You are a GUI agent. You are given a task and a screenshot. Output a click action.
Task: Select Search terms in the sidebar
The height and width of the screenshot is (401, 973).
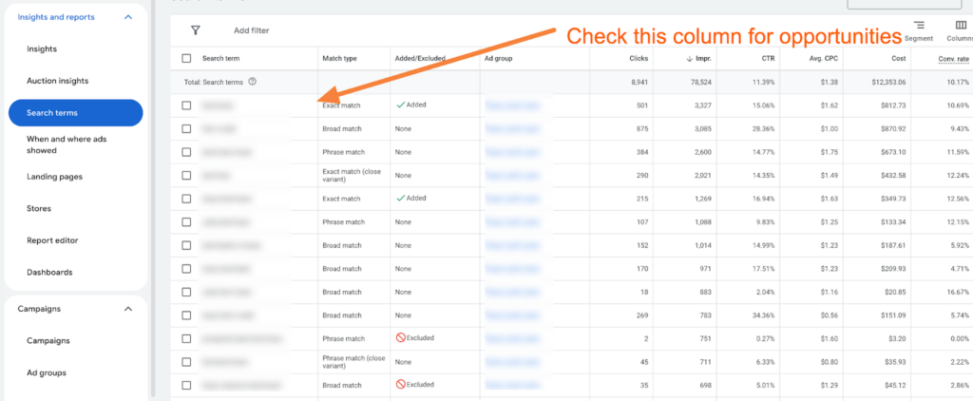(76, 113)
